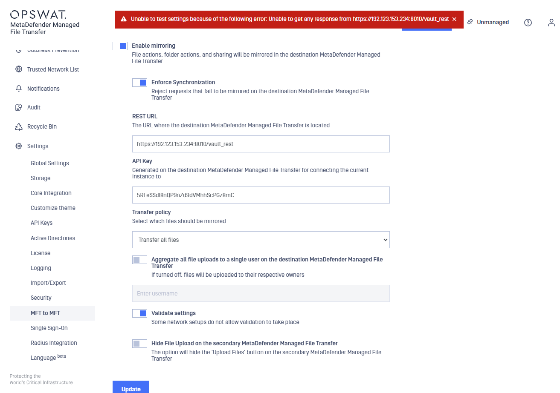The width and height of the screenshot is (560, 393).
Task: Open Security settings
Action: 41,298
